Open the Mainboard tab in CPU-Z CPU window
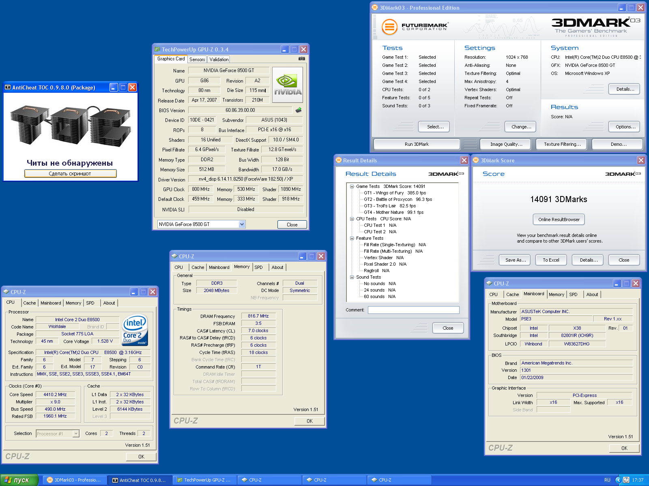This screenshot has width=649, height=486. coord(51,303)
